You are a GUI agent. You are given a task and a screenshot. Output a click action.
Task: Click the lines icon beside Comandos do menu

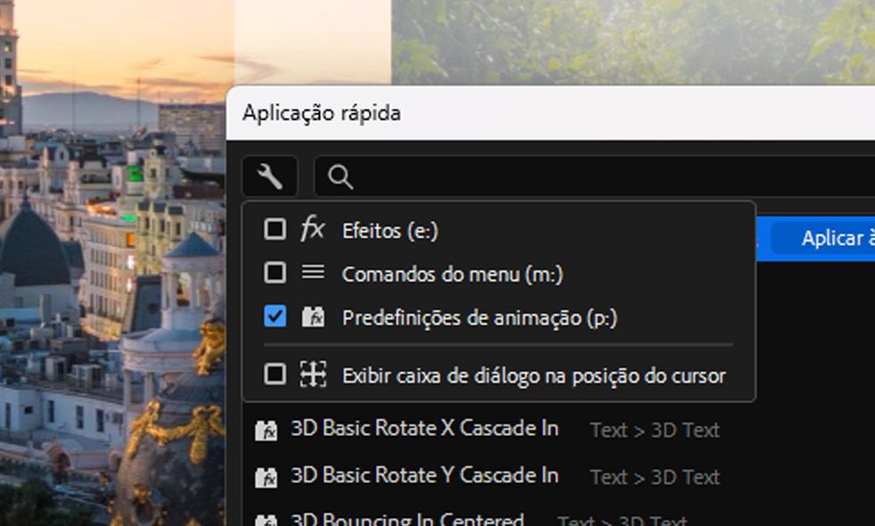313,273
